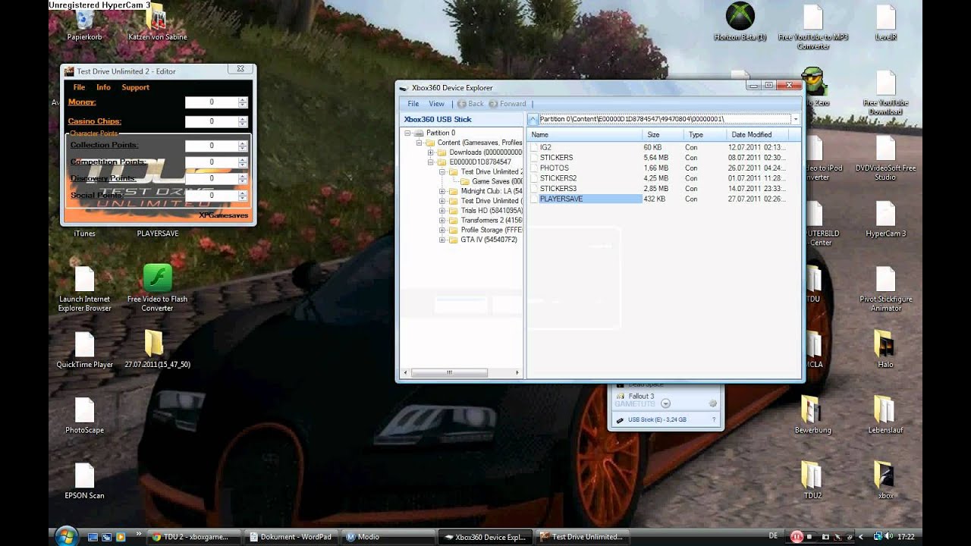Select Fallout 3 entry in Modio window
Viewport: 971px width, 546px height.
click(640, 396)
